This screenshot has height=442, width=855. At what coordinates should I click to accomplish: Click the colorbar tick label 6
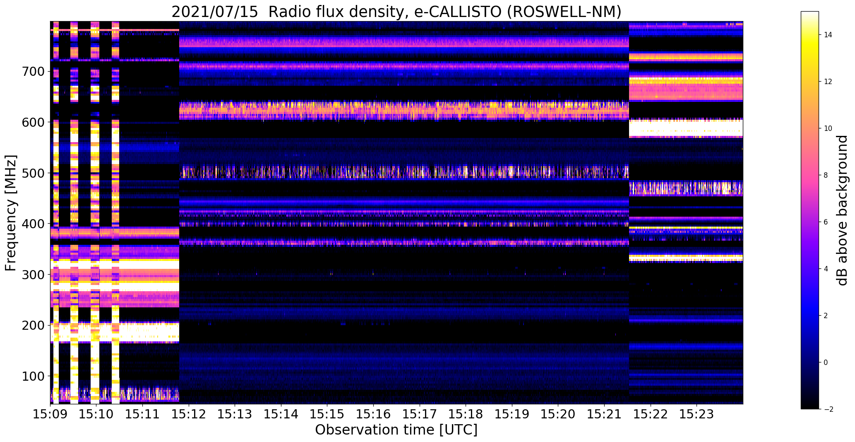[x=826, y=222]
